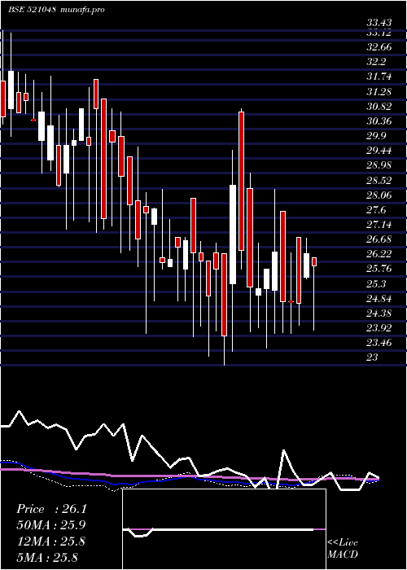407x570 pixels.
Task: Click the 32.2 price axis label
Action: click(376, 62)
